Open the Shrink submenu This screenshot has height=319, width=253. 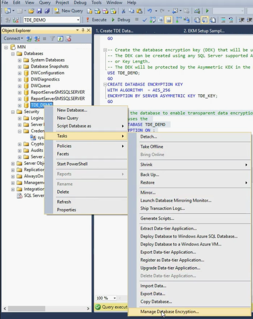click(190, 165)
